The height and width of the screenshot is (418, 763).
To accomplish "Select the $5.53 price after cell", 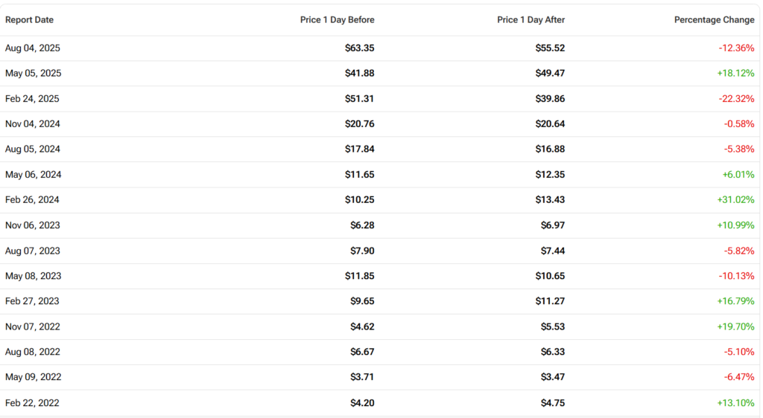I will (553, 327).
